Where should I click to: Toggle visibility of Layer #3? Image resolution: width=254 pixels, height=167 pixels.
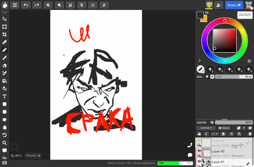pyautogui.click(x=199, y=140)
